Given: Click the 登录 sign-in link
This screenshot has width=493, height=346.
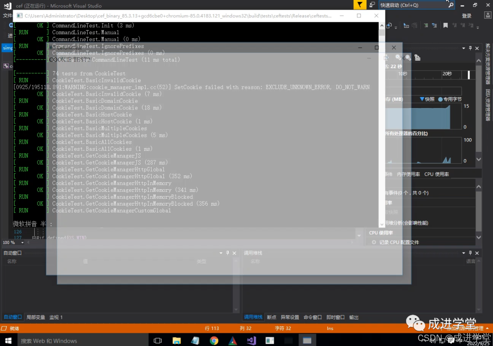Looking at the screenshot, I should [467, 15].
